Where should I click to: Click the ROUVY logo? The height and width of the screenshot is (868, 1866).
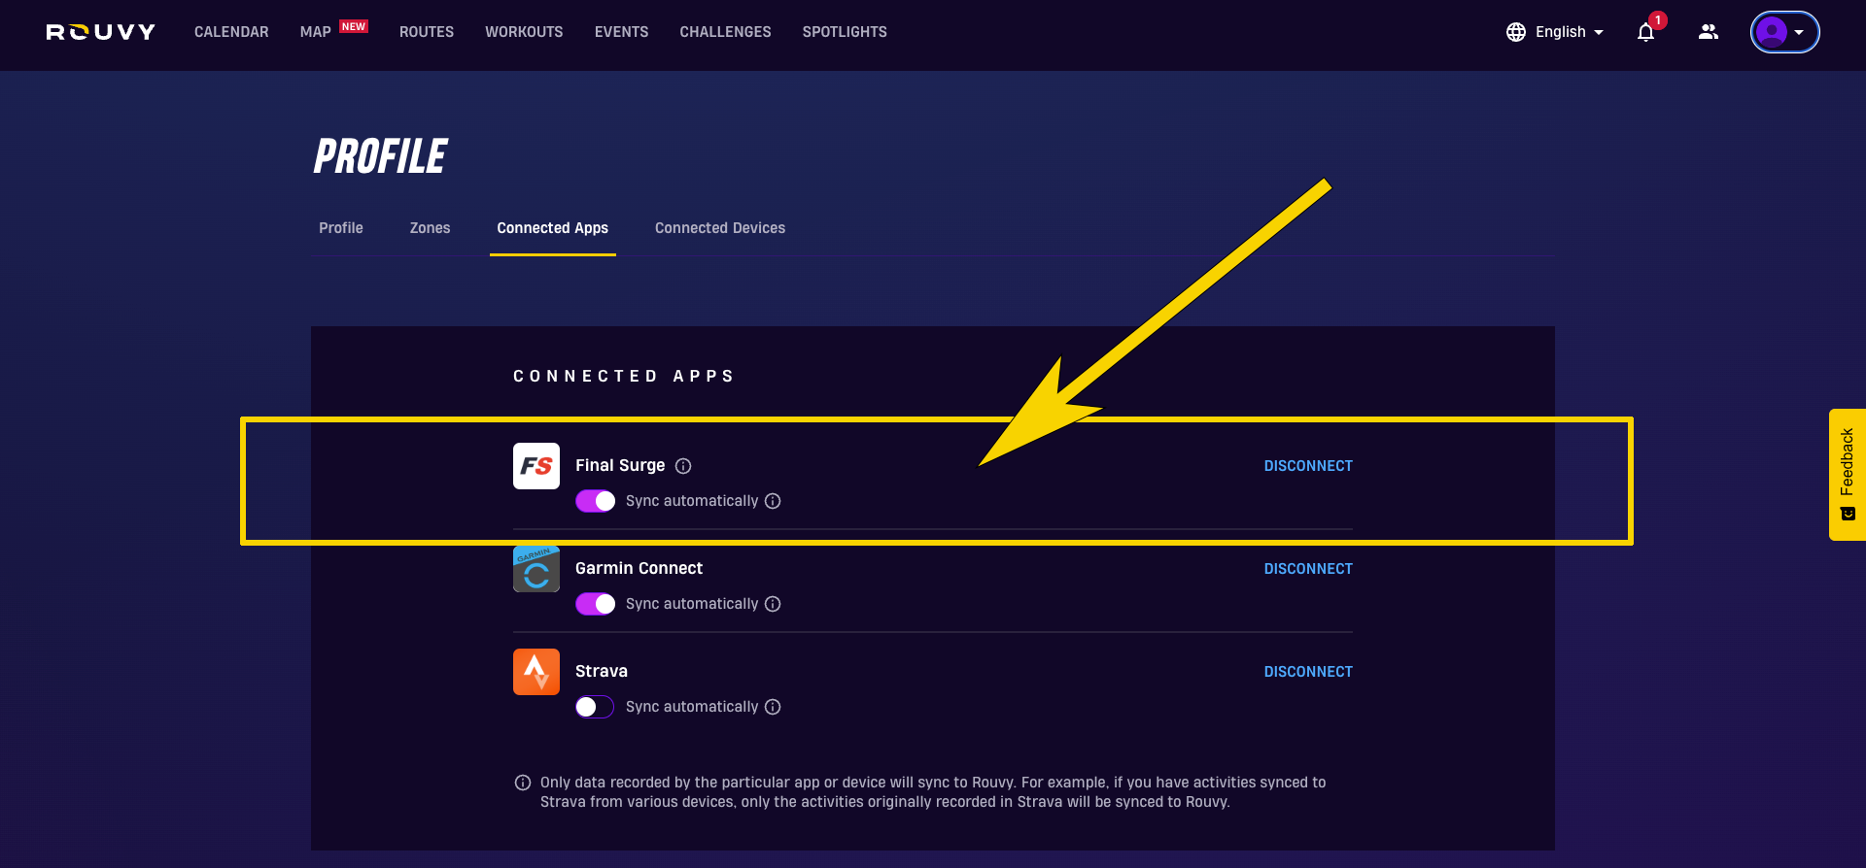101,32
